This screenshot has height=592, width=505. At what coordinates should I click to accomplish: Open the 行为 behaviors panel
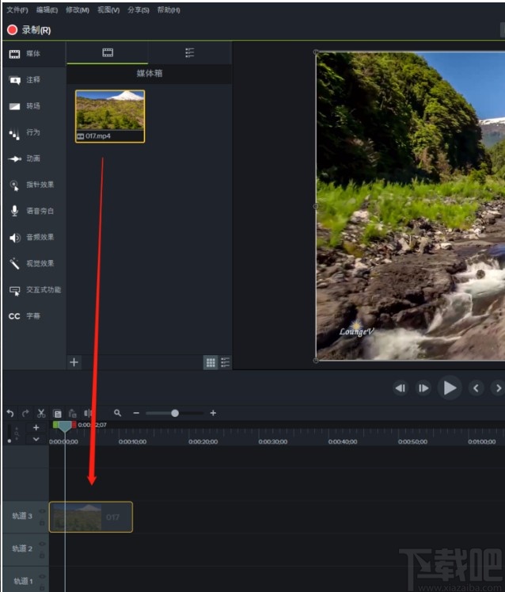(x=34, y=132)
